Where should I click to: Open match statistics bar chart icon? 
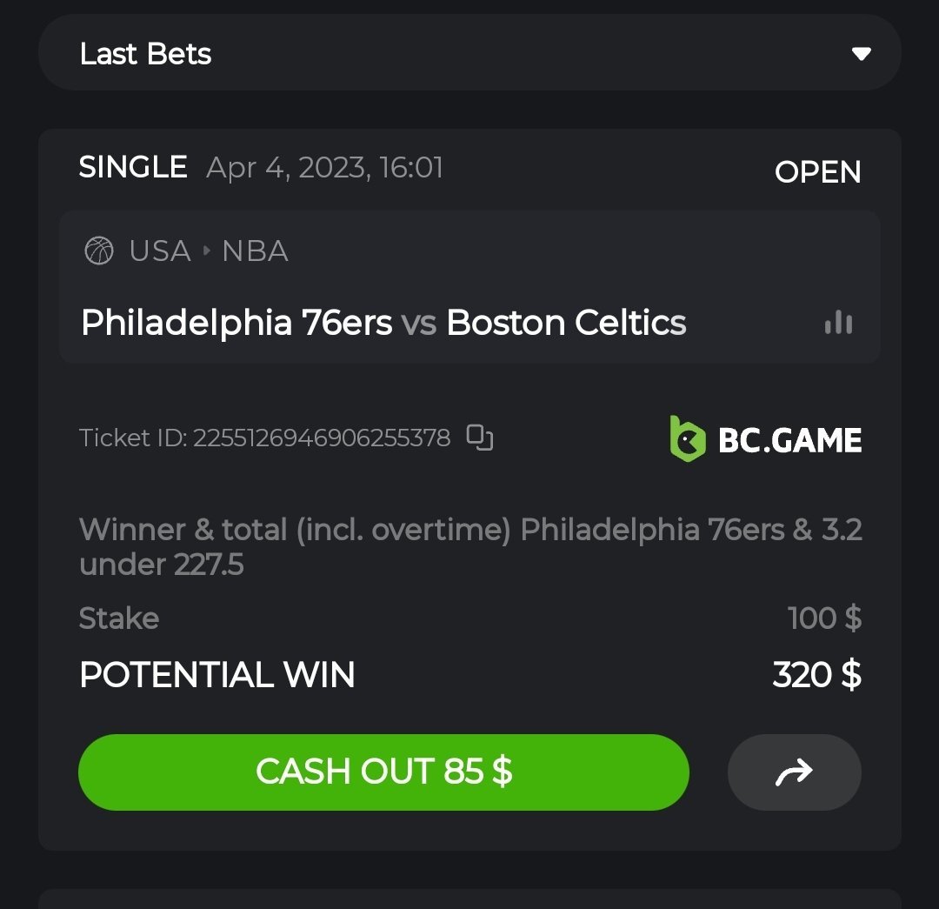pyautogui.click(x=839, y=323)
